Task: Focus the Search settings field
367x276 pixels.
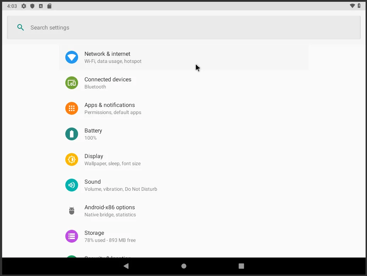Action: (184, 27)
